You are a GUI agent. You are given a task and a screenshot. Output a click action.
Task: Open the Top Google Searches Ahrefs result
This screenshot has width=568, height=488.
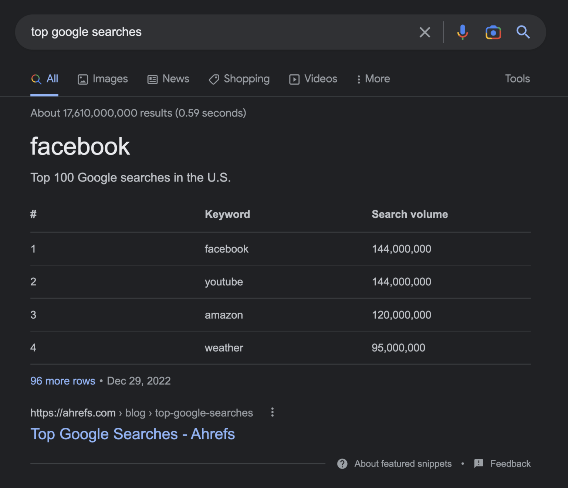click(133, 434)
